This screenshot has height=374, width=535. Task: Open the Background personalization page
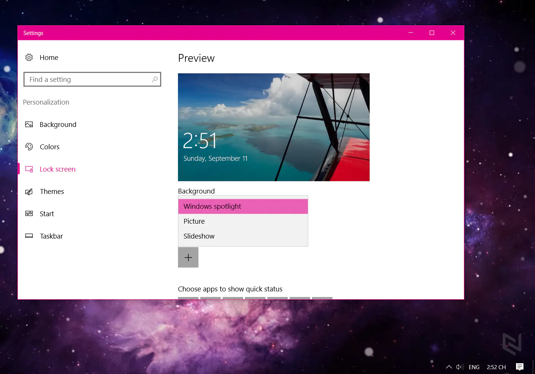tap(58, 124)
